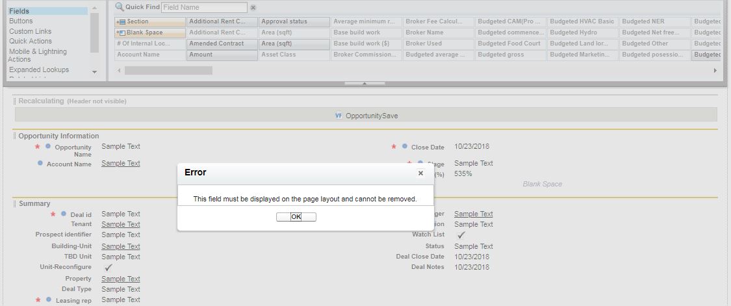
Task: Open the Custom Links palette category
Action: coord(31,31)
